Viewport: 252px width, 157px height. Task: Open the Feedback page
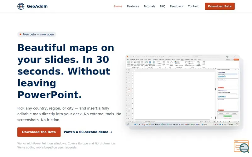tap(176, 6)
